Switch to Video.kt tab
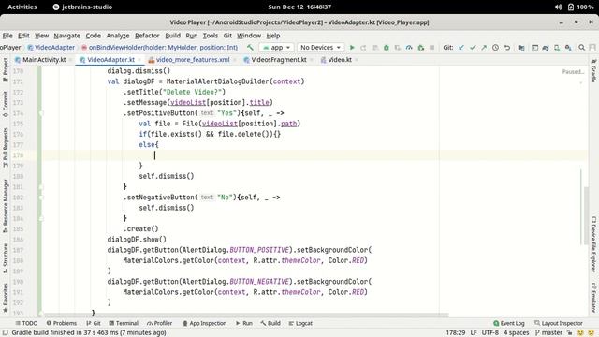 340,60
